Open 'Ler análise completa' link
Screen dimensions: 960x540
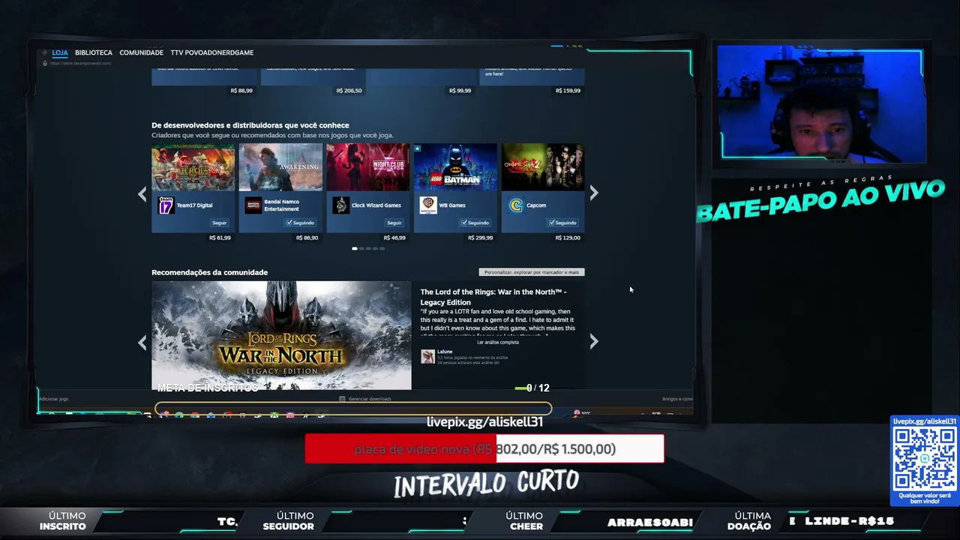pyautogui.click(x=498, y=342)
